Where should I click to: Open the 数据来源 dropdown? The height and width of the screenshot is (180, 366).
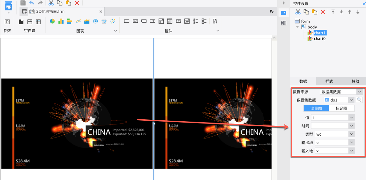pos(359,92)
